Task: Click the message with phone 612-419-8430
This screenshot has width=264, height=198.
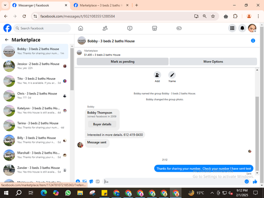Action: (x=115, y=135)
